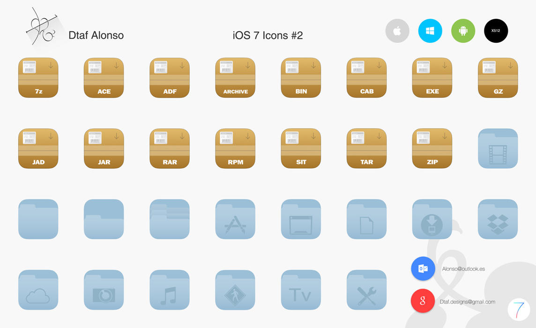The height and width of the screenshot is (328, 536).
Task: Open the Alonso@outlook.es email link
Action: (x=464, y=269)
